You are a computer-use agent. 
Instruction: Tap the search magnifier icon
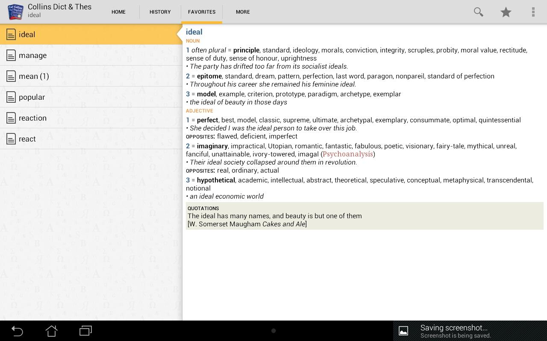point(478,12)
